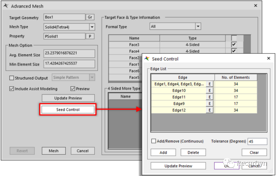Click the E button in the Edge11 row
Screen dimensions: 276x176
coord(210,97)
